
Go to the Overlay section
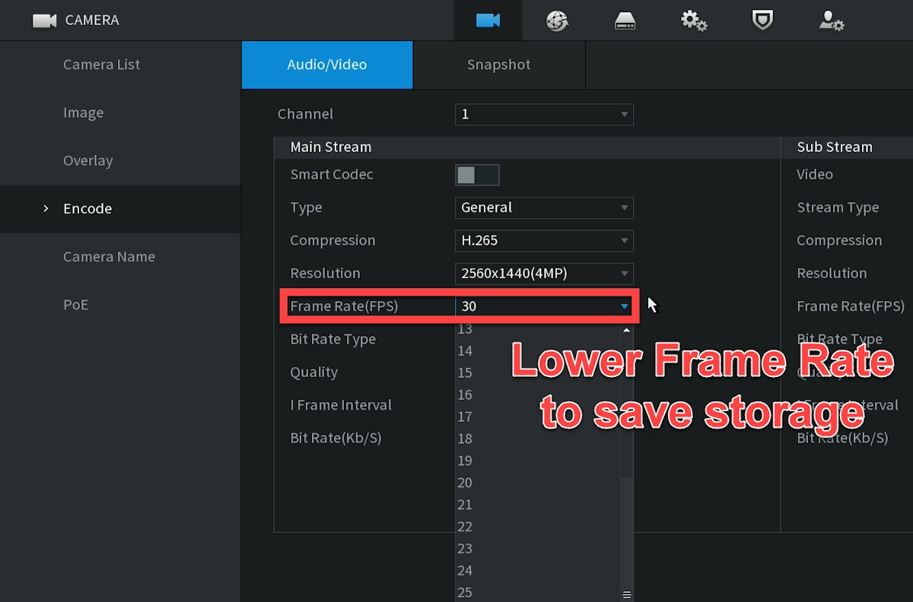tap(87, 160)
